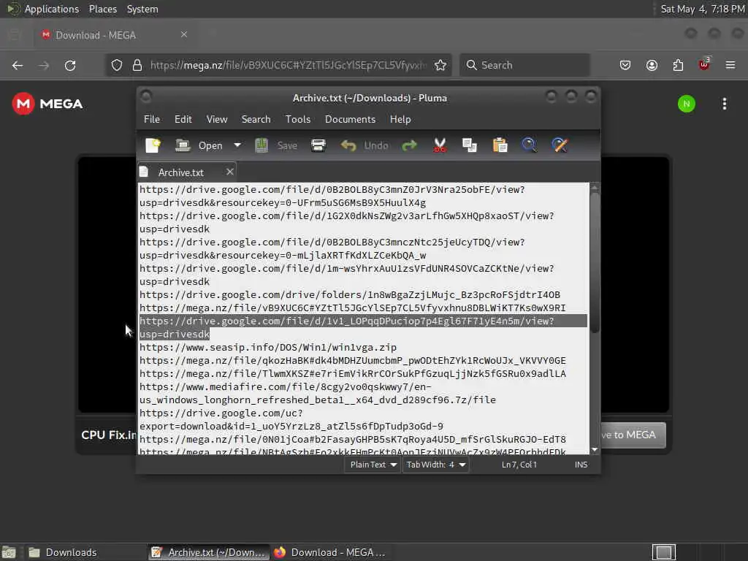Click the clock Sat May 4 7:18 PM
748x561 pixels.
pyautogui.click(x=703, y=9)
